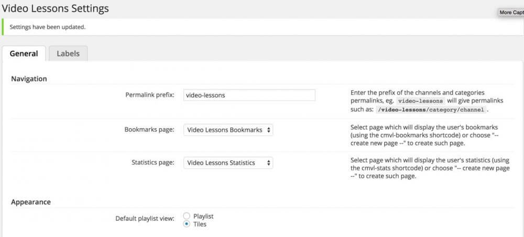Viewport: 524px width, 237px height.
Task: Focus the Permalink prefix text field
Action: [249, 95]
